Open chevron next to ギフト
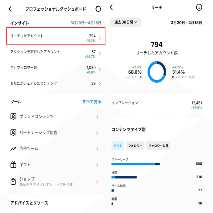This screenshot has width=213, height=213. coord(97,165)
